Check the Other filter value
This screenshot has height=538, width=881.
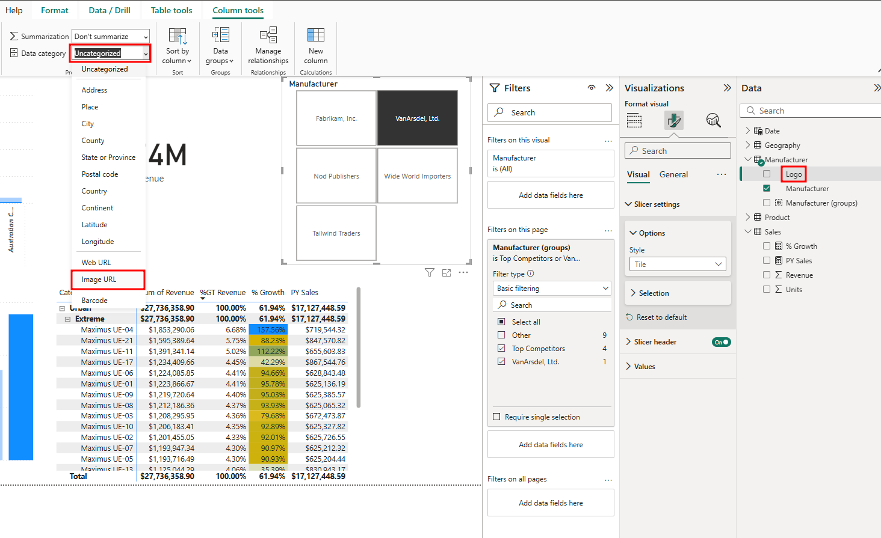point(501,335)
